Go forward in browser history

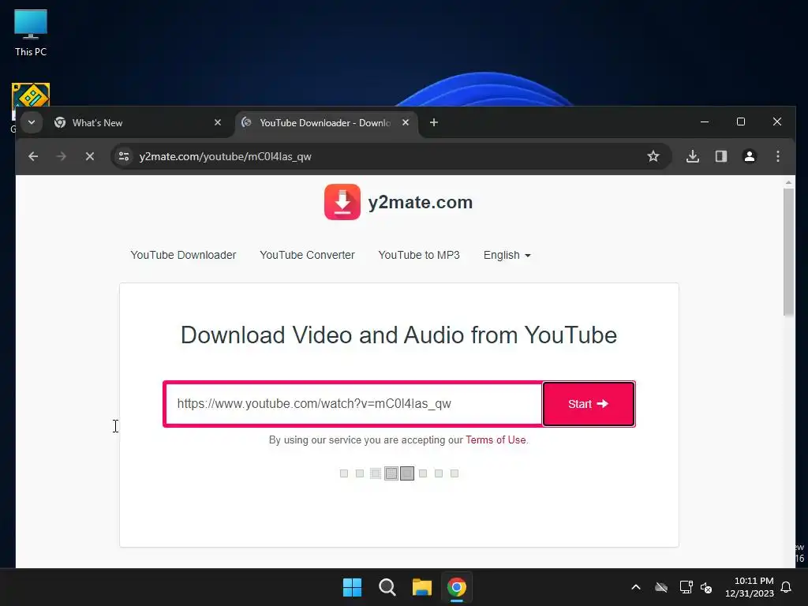(62, 156)
